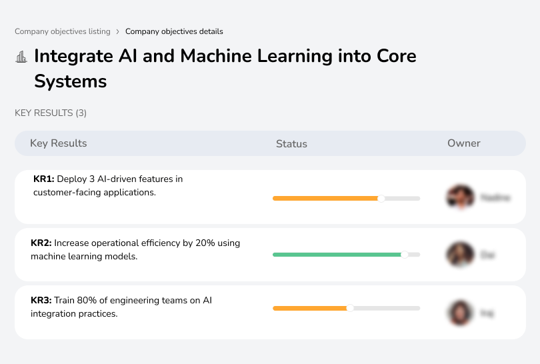
Task: Select the Company objectives details breadcrumb
Action: (x=174, y=31)
